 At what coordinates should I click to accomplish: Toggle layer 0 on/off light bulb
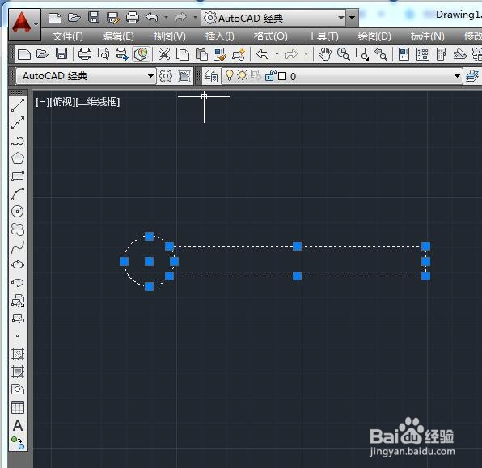click(x=230, y=75)
